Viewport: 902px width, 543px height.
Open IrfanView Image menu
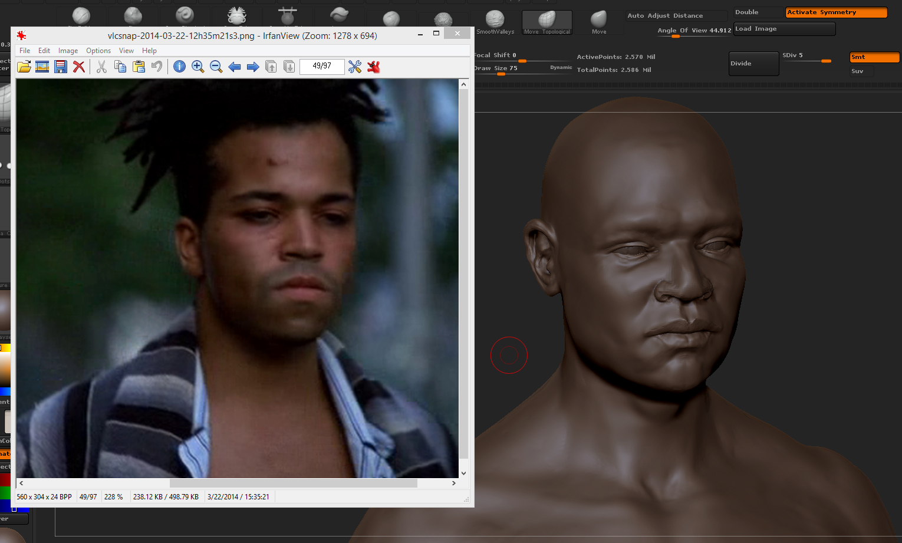click(x=68, y=51)
